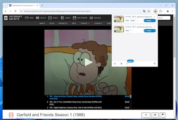The height and width of the screenshot is (120, 178).
Task: Open the SOFTWARE section of Internet Archive
Action: 80,18
